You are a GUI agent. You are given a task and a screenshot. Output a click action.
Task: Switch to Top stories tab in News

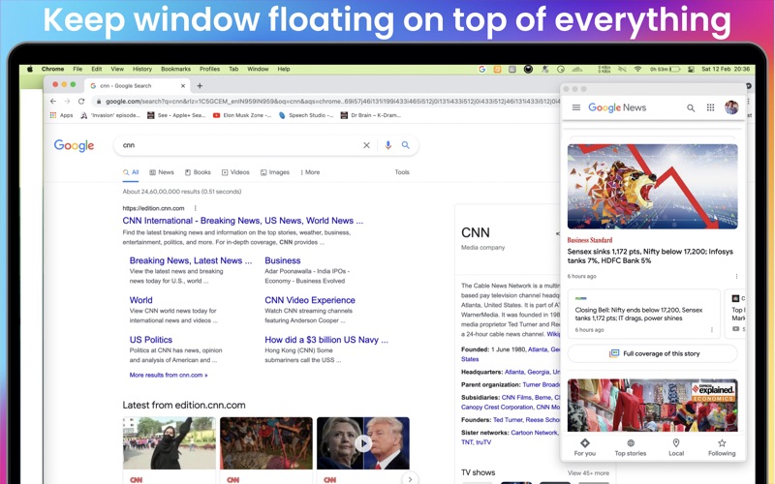(631, 447)
